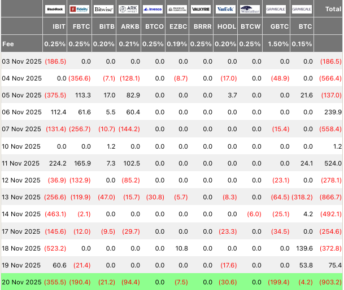
Task: Select the Bitwise logo above BITB
Action: tap(103, 10)
